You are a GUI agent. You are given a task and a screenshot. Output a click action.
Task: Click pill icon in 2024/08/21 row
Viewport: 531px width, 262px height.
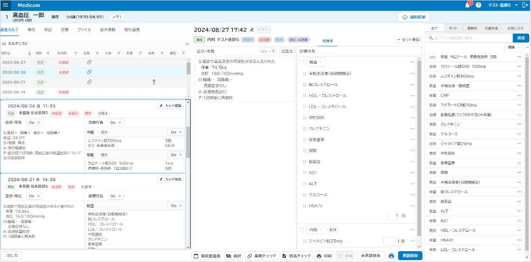(x=89, y=82)
